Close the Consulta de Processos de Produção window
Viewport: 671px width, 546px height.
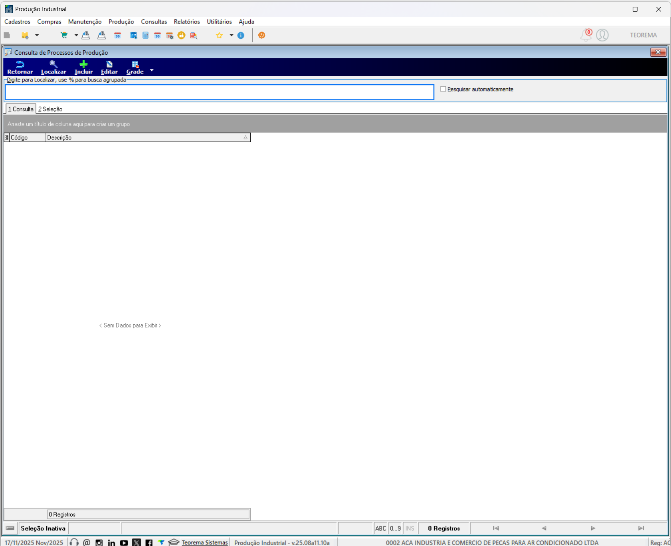tap(658, 52)
